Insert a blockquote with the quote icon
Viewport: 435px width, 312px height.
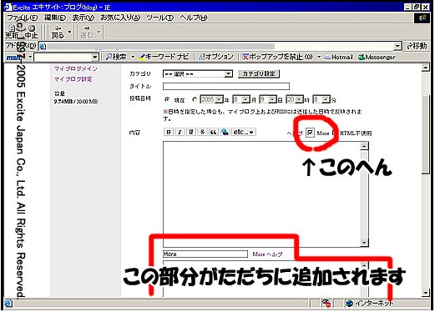214,132
